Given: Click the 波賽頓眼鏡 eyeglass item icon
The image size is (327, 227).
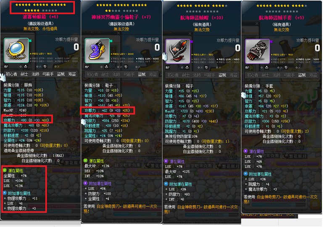Looking at the screenshot, I should coord(16,50).
